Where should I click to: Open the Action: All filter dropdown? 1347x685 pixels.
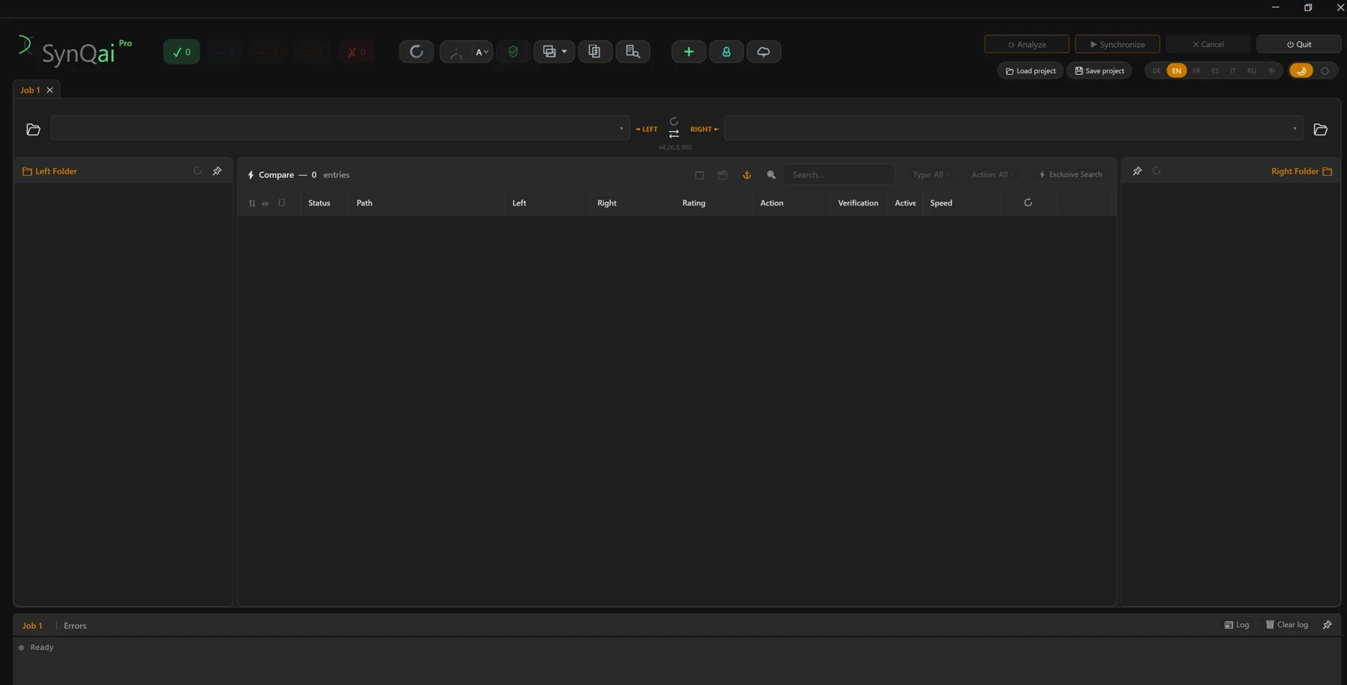point(992,174)
